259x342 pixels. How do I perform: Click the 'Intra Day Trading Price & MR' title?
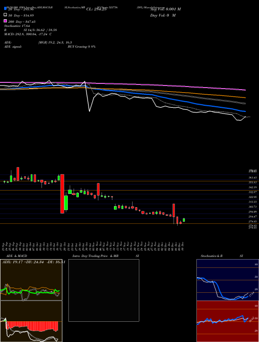(x=95, y=256)
